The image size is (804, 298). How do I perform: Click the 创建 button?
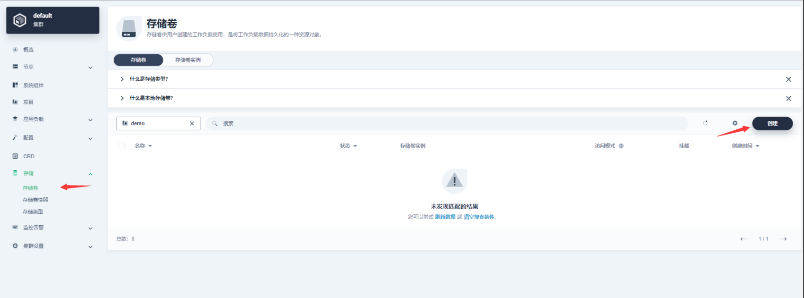(772, 123)
